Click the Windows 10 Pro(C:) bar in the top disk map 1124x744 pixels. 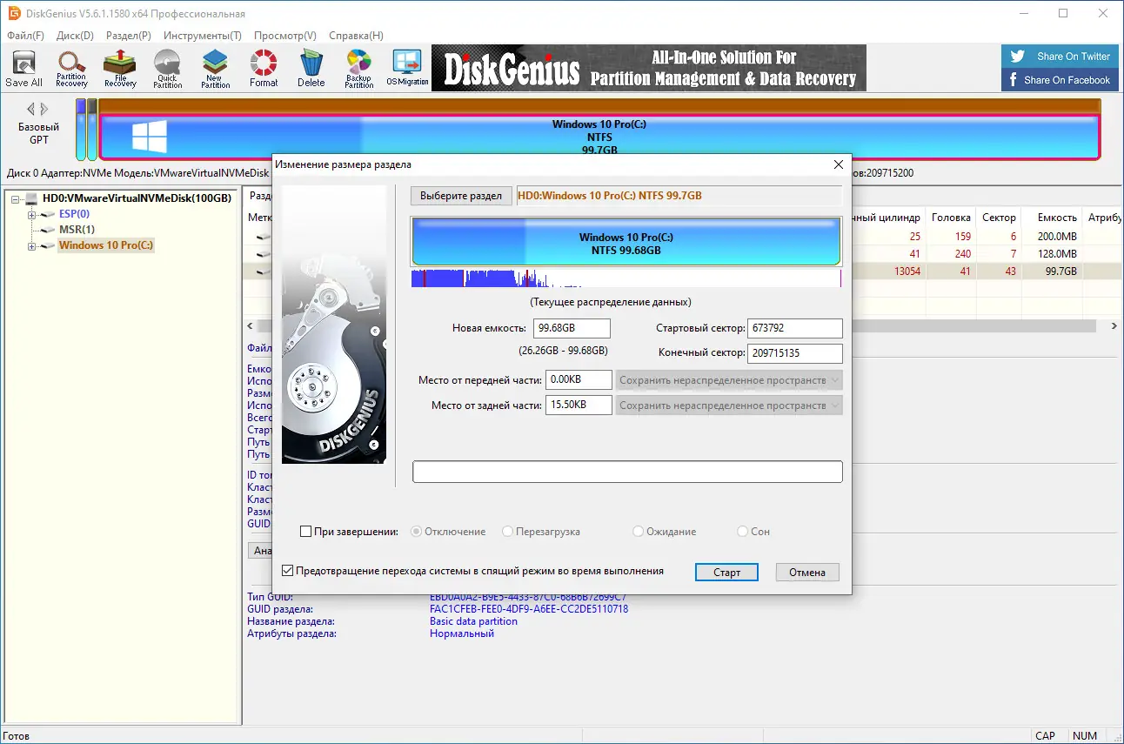[x=599, y=137]
